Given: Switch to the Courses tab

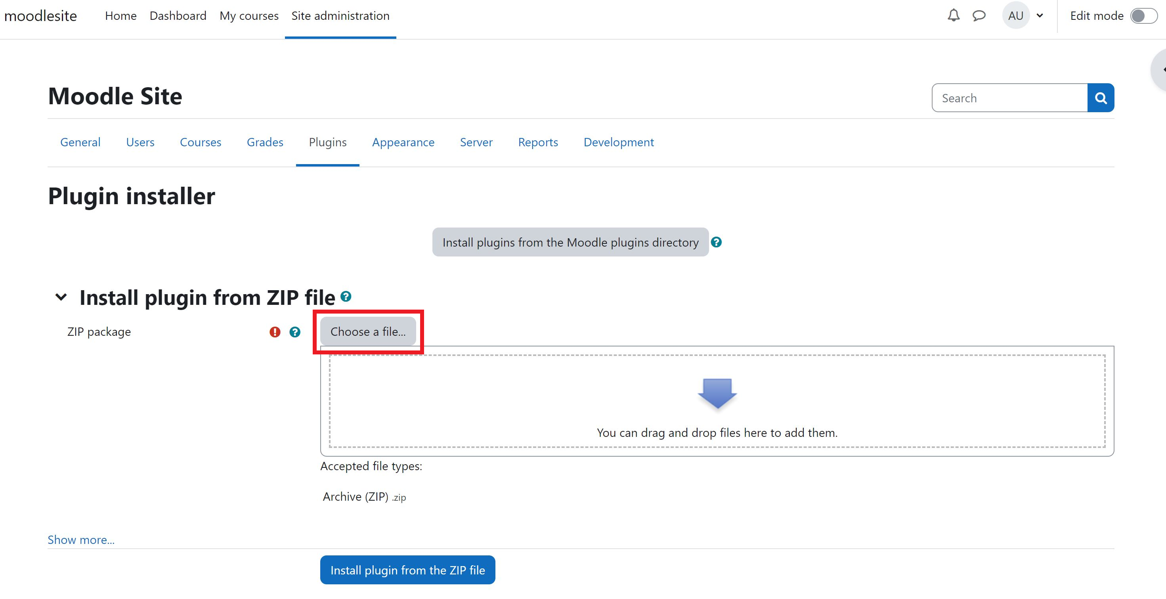Looking at the screenshot, I should coord(201,142).
